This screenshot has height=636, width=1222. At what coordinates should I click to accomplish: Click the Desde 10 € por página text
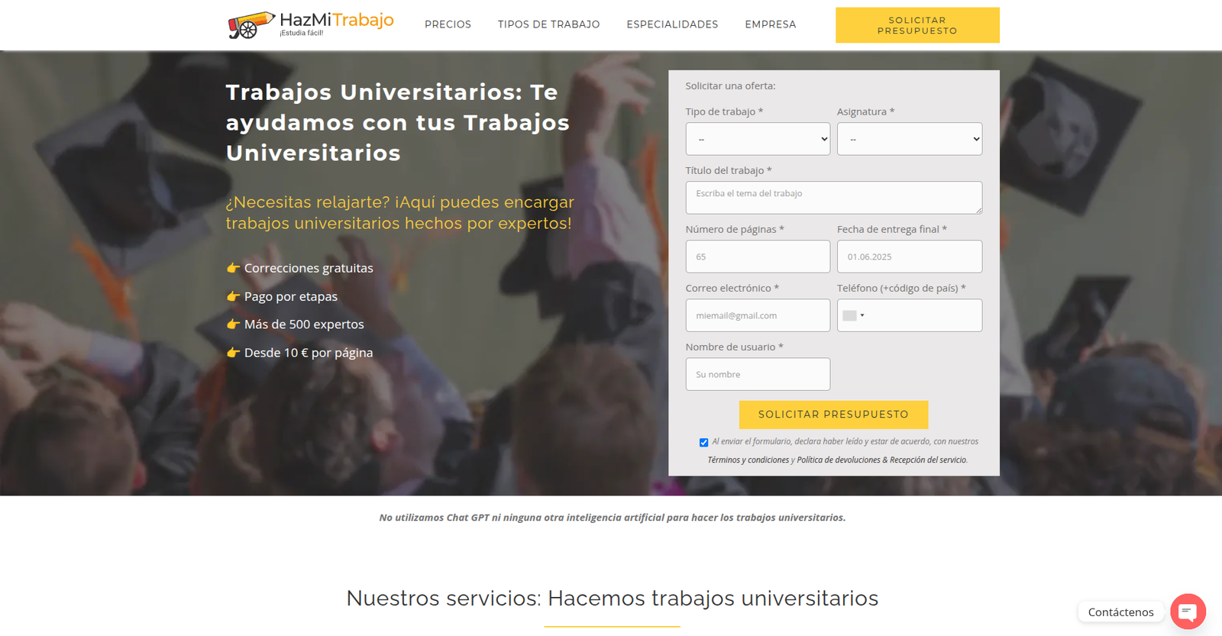click(x=309, y=353)
